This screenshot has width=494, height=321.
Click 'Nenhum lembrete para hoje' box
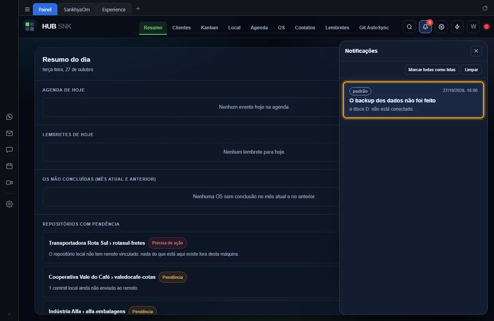(x=191, y=152)
